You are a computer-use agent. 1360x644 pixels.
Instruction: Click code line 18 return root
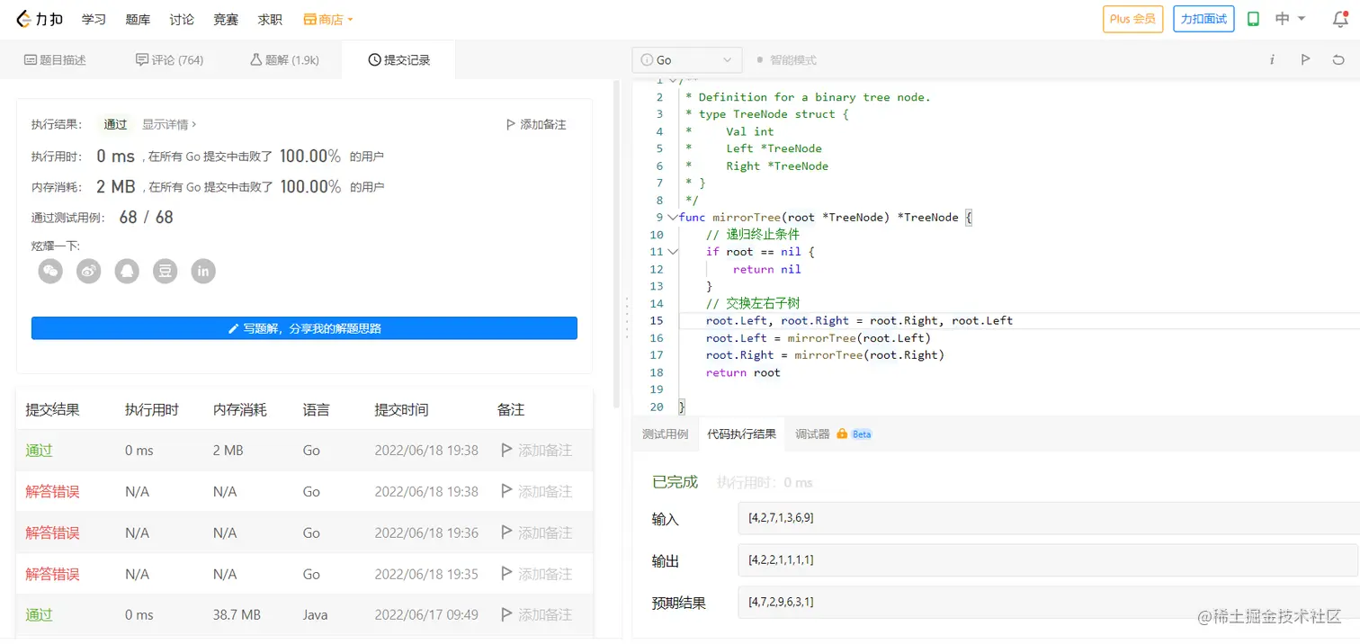tap(743, 372)
